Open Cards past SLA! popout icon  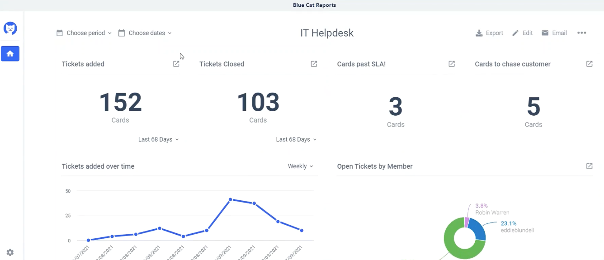[x=452, y=64]
